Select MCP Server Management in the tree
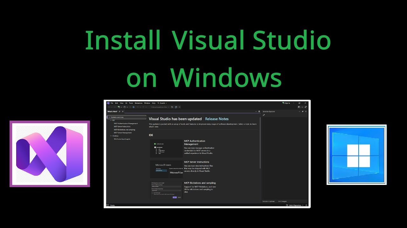The image size is (407, 228). [x=123, y=133]
